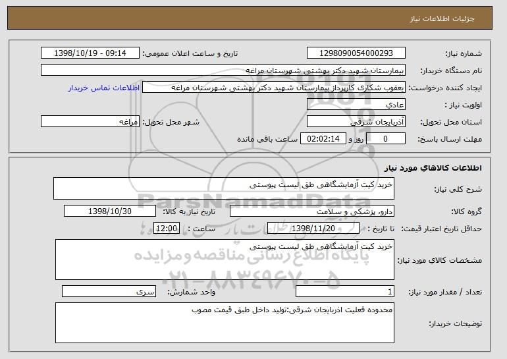Open the buyer contact information link

pyautogui.click(x=104, y=88)
